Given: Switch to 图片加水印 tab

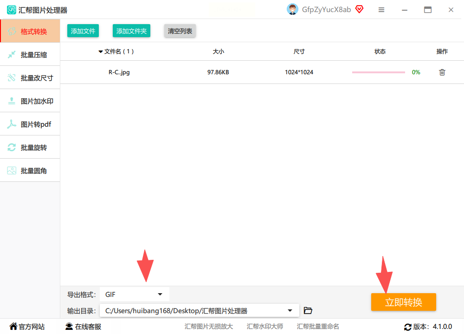Looking at the screenshot, I should click(30, 101).
